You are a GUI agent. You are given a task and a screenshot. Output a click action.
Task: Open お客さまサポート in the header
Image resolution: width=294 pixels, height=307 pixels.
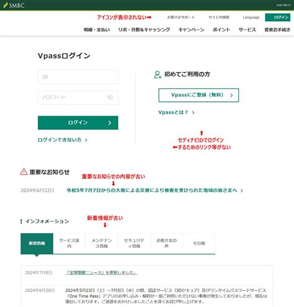(181, 17)
